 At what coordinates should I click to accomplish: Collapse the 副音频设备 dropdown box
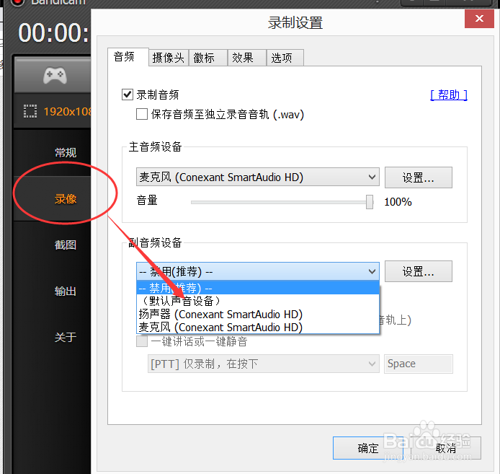pos(258,271)
